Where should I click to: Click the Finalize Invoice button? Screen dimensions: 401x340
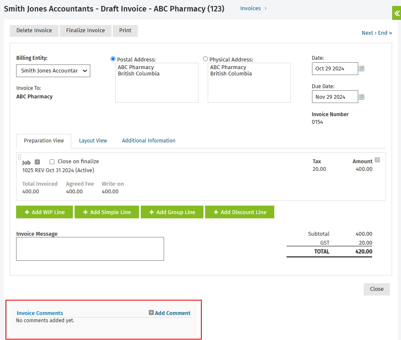pyautogui.click(x=86, y=31)
